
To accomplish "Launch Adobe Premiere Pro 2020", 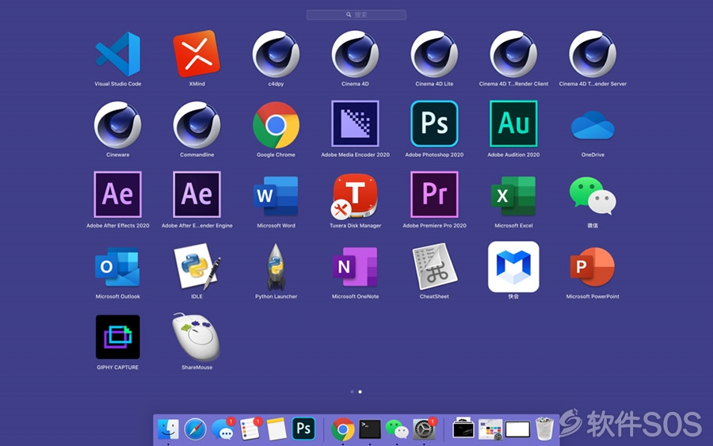I will point(434,195).
